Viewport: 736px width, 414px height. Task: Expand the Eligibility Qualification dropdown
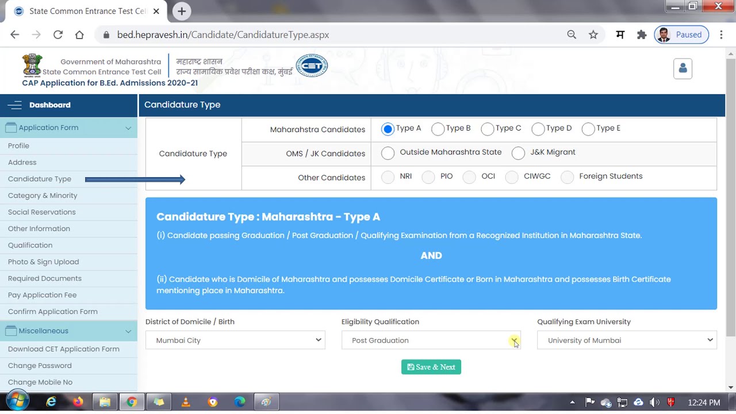[431, 340]
